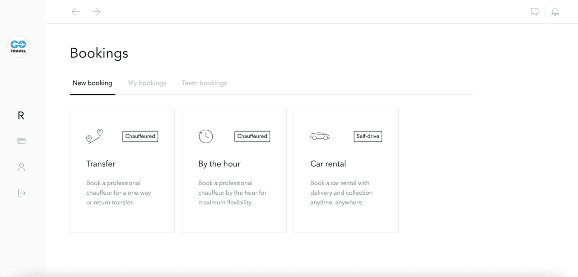
Task: Open the user profile sidebar icon
Action: (21, 167)
